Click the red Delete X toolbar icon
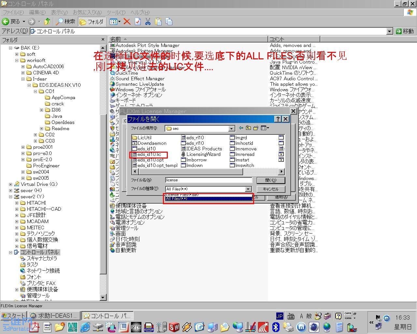 pos(127,22)
